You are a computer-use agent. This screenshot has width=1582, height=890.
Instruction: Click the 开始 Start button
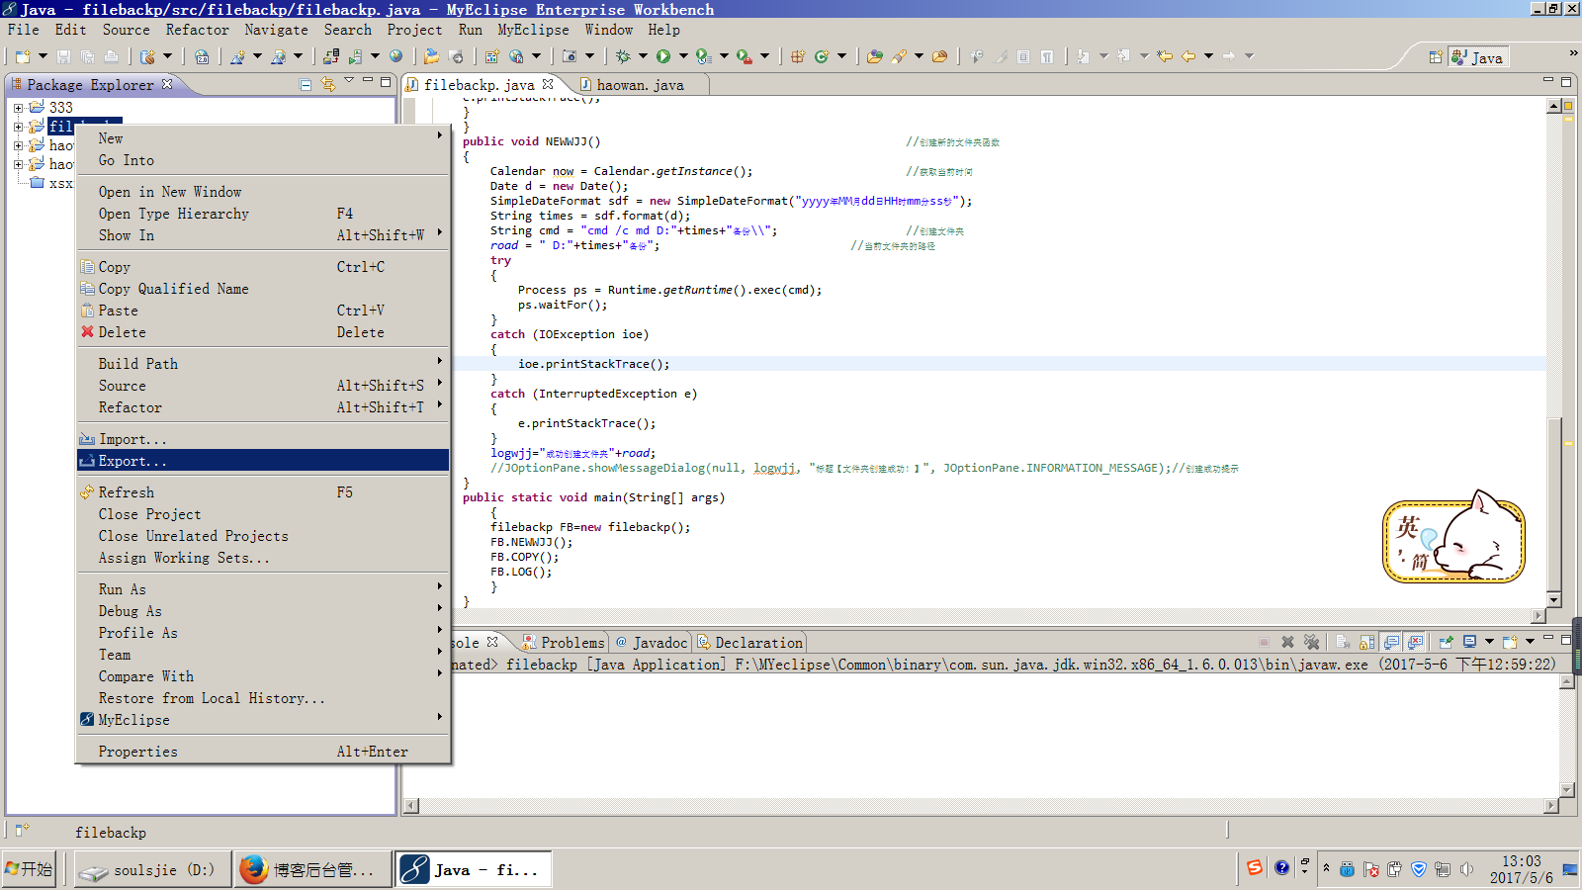29,869
